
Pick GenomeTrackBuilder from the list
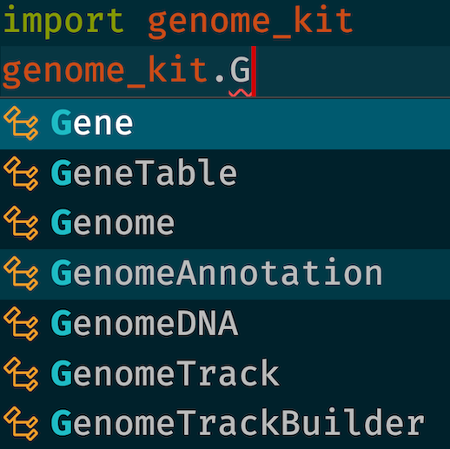[x=225, y=425]
